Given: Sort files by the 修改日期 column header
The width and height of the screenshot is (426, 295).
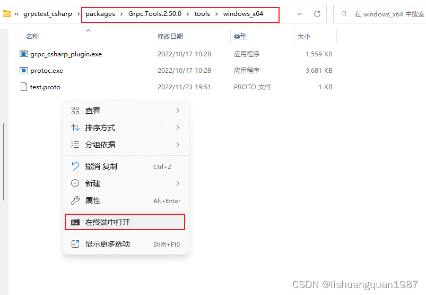Looking at the screenshot, I should pyautogui.click(x=170, y=37).
